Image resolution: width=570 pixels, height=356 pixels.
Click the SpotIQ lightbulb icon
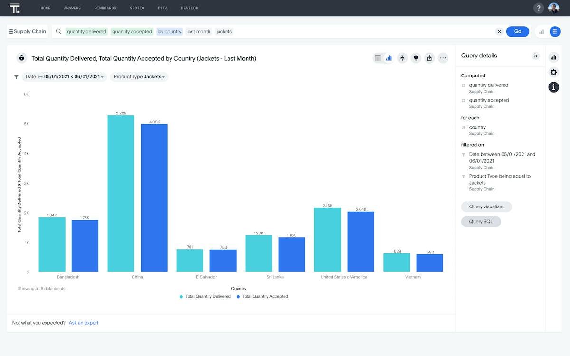(416, 58)
